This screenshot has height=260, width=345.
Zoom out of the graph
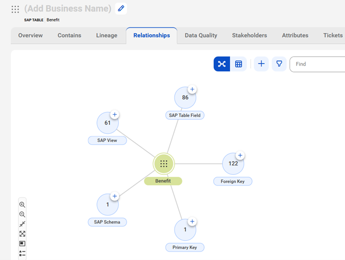(x=22, y=215)
